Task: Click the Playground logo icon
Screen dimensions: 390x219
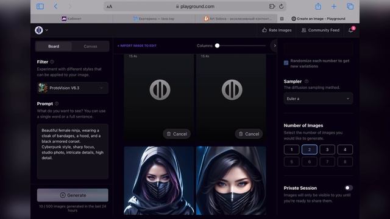Action: [x=39, y=30]
